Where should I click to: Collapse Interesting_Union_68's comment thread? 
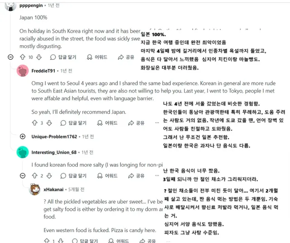pos(23,175)
